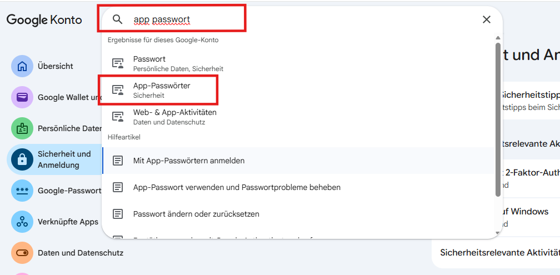Click the results scrollbar up arrow
This screenshot has height=275, width=560.
(498, 38)
